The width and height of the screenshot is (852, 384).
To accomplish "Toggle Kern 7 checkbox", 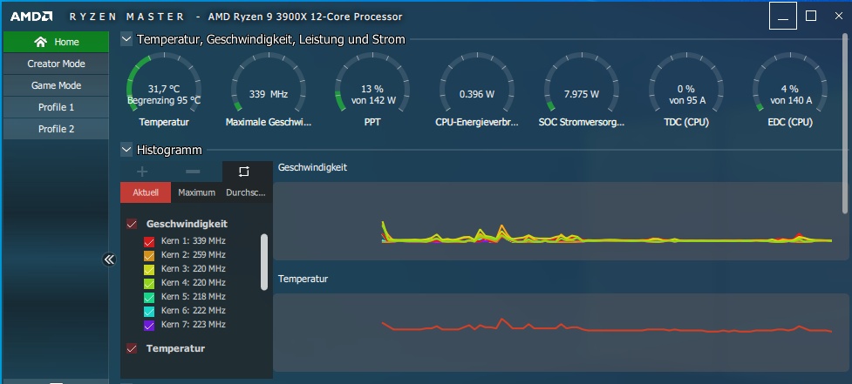I will (149, 325).
